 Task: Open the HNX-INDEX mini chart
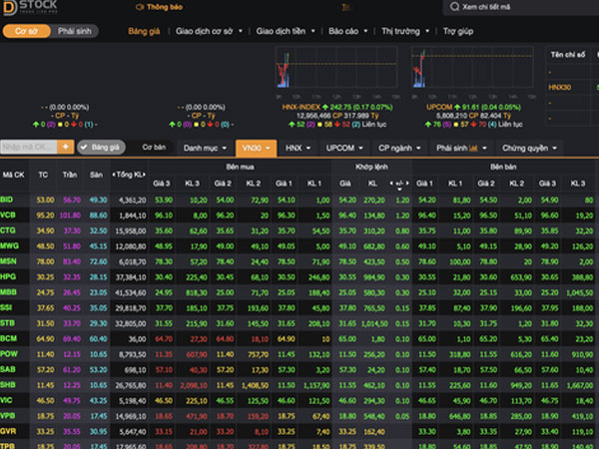336,67
